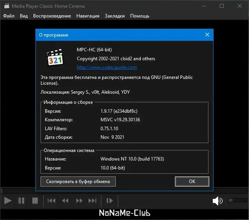Mute audio via speaker icon
The height and width of the screenshot is (220, 249).
pyautogui.click(x=217, y=201)
